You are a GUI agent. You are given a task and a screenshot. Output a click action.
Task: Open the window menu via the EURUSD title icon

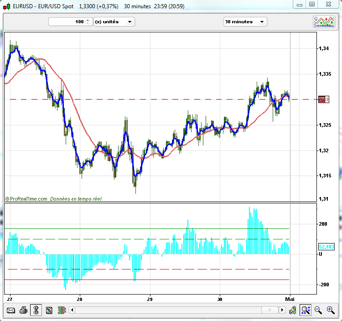(6, 6)
